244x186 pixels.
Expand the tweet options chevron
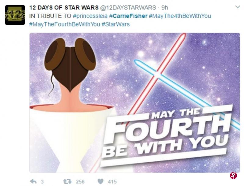coord(238,7)
